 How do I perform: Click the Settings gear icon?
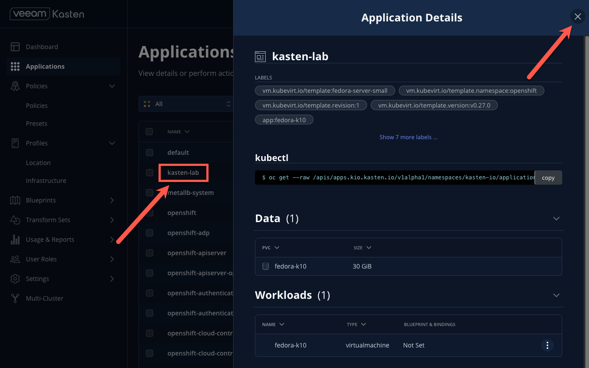(x=15, y=279)
